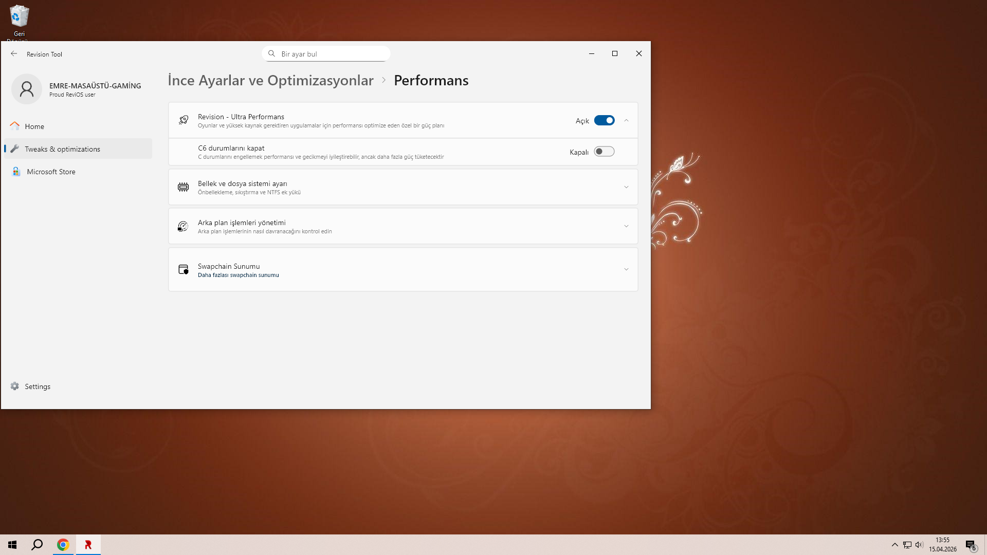Click the search magnifier icon in search box
The image size is (987, 555).
[271, 53]
